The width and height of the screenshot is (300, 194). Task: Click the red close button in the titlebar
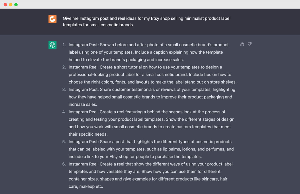pos(5,4)
